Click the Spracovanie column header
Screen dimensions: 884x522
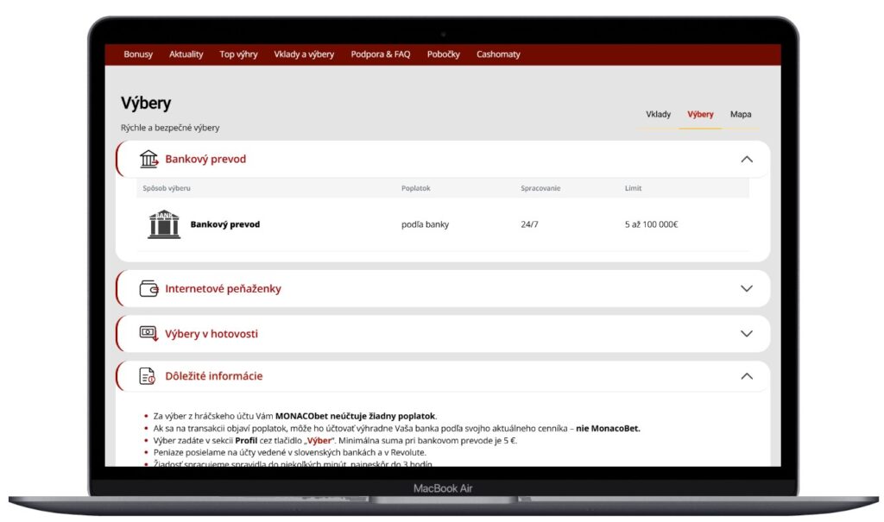pos(540,188)
